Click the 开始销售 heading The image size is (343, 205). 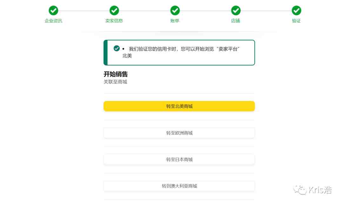click(x=116, y=74)
